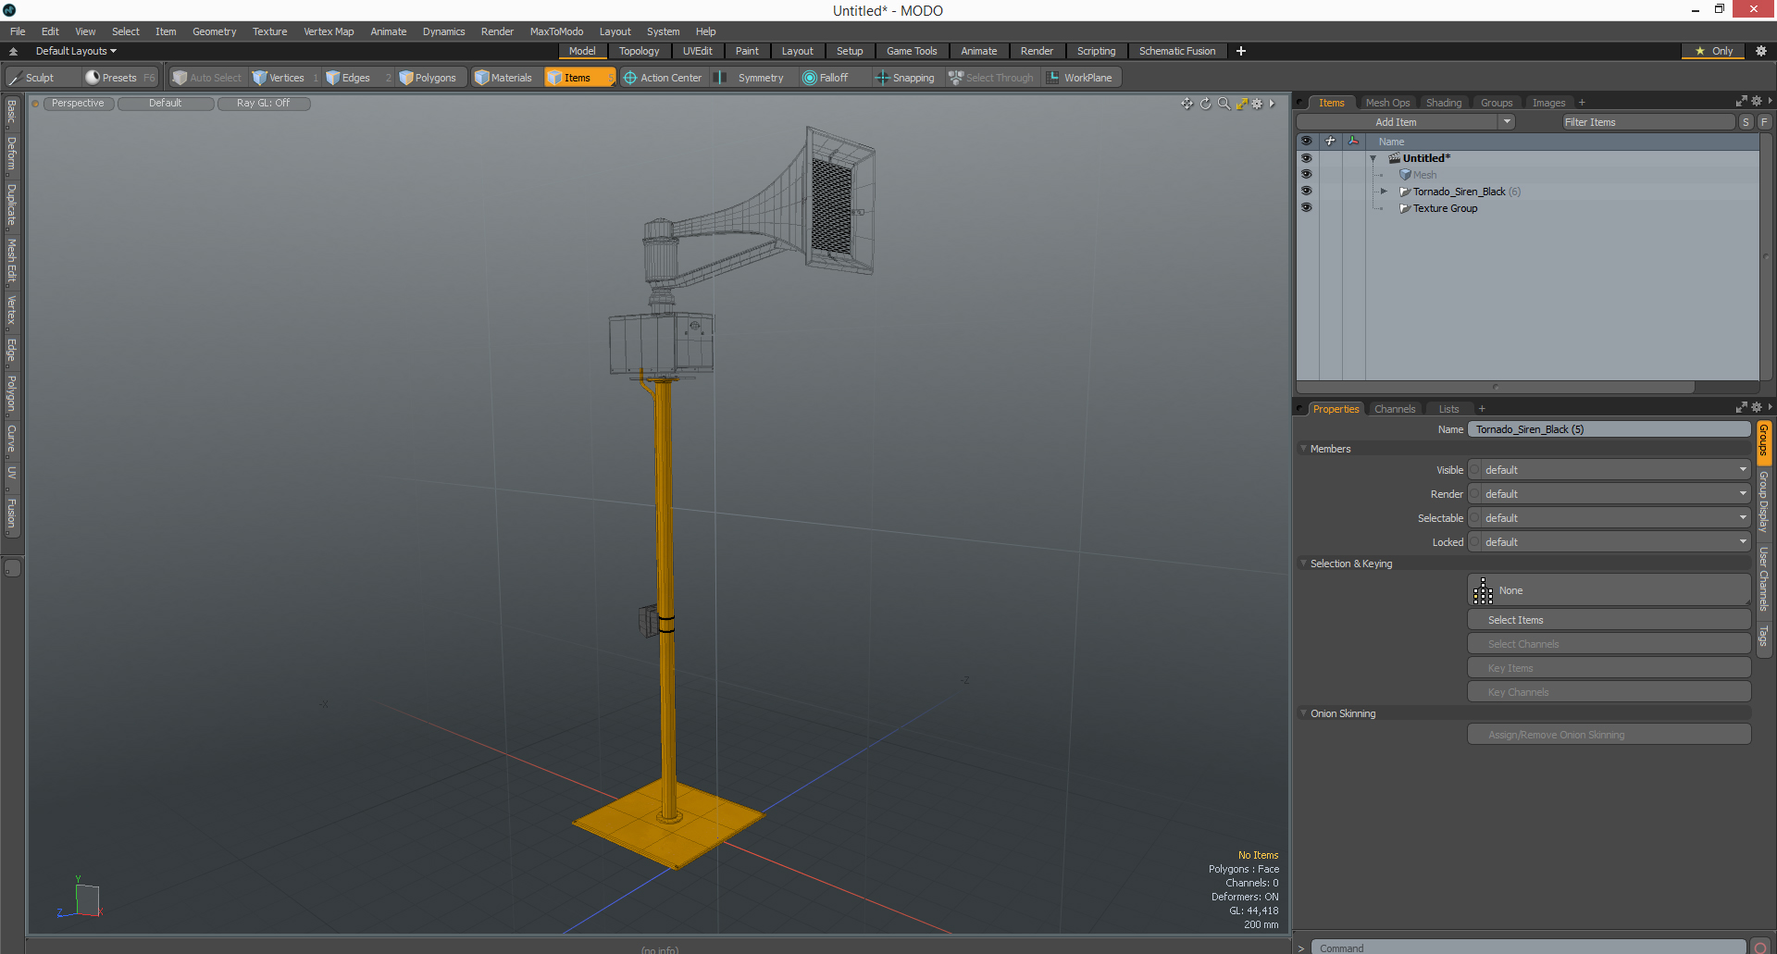Click the Filter Items field

[1647, 122]
